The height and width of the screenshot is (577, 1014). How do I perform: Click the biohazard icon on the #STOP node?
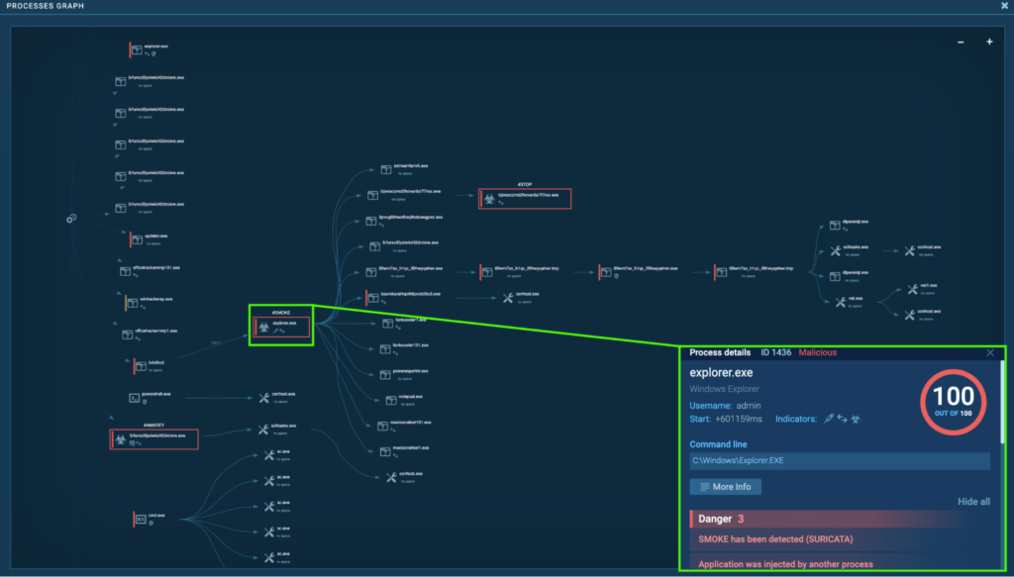[x=487, y=199]
